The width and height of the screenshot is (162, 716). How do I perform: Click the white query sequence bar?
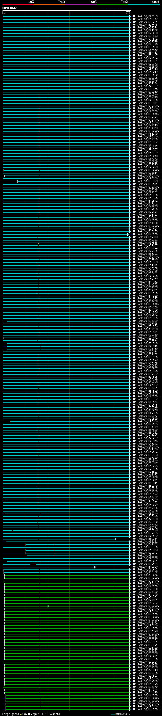point(67,11)
